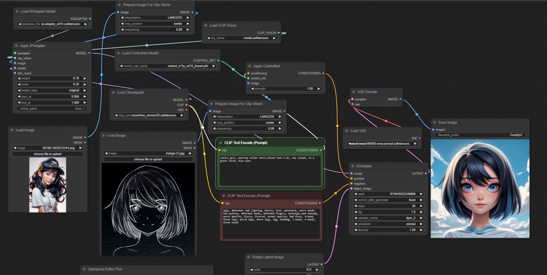Collapse the KSampler node using its title dot

pyautogui.click(x=353, y=166)
